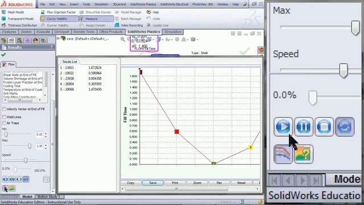Expand the case tree item

coord(58,38)
